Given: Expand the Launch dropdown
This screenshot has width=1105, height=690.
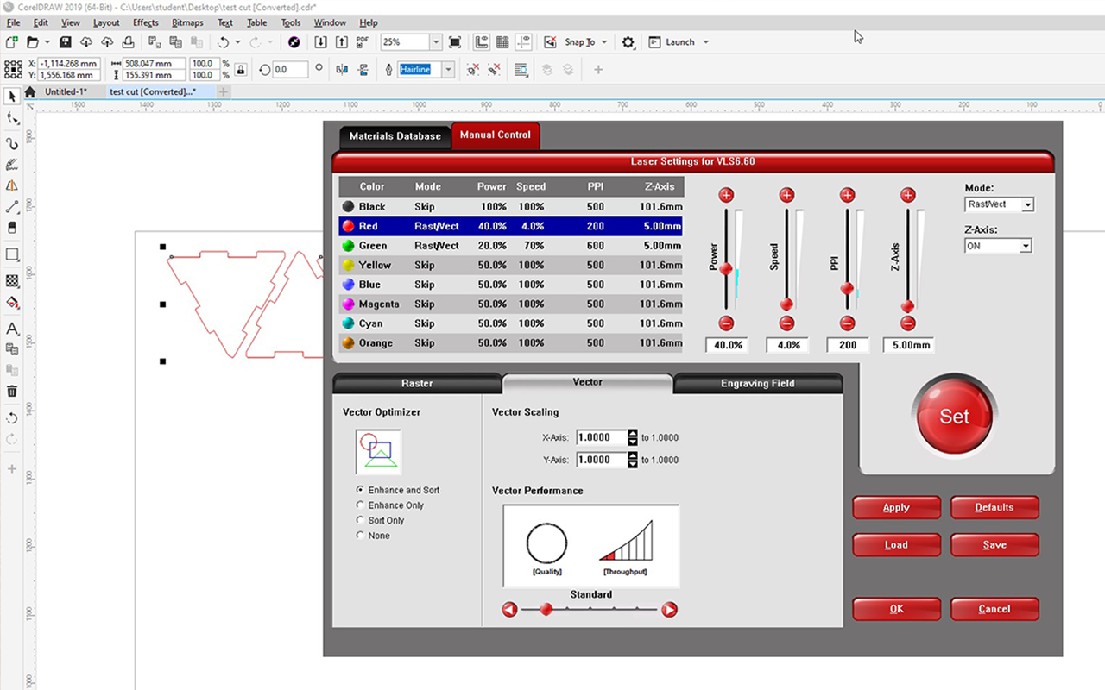Looking at the screenshot, I should 706,41.
